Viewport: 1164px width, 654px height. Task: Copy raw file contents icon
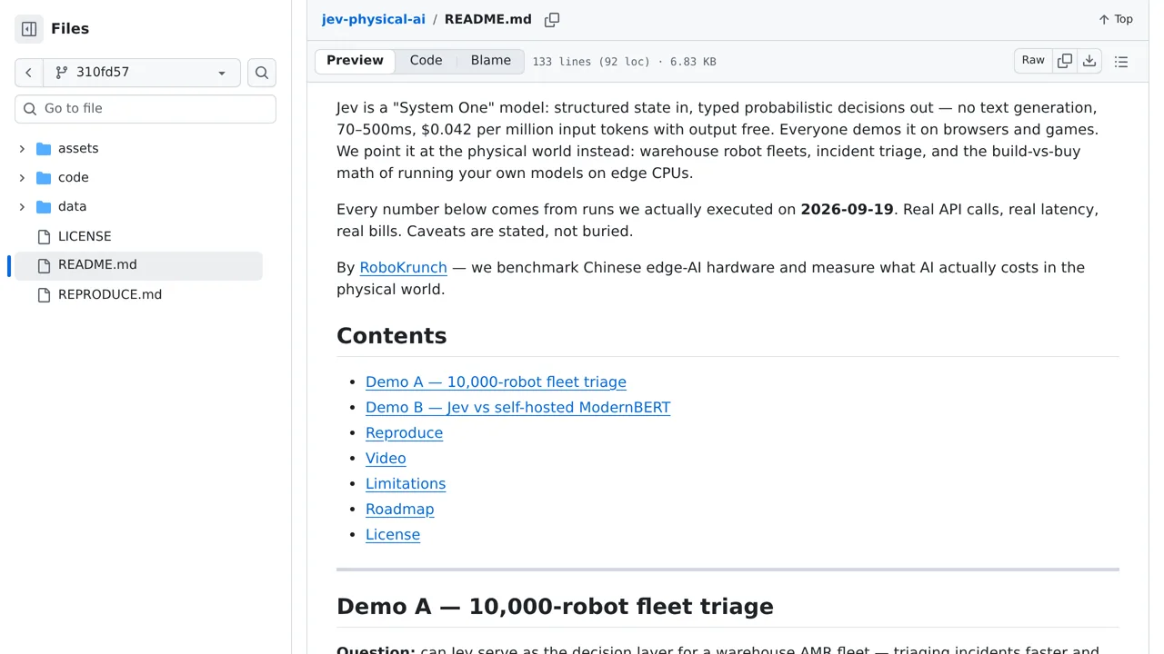click(1065, 61)
